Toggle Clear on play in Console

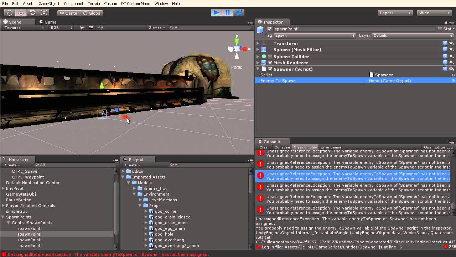pyautogui.click(x=305, y=147)
